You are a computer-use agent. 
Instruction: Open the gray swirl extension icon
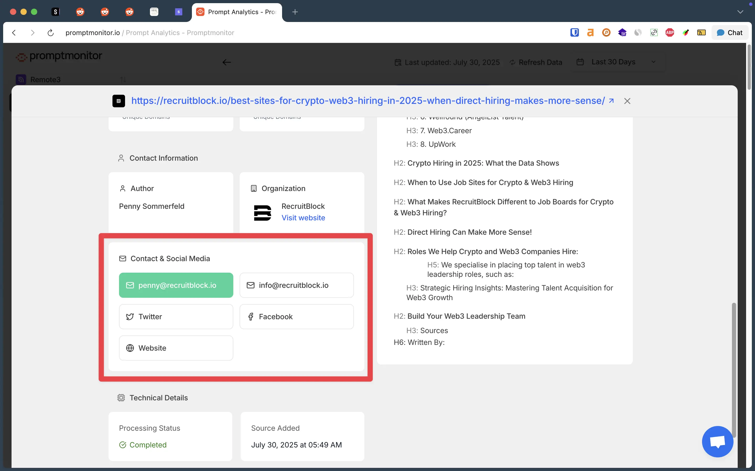click(638, 32)
